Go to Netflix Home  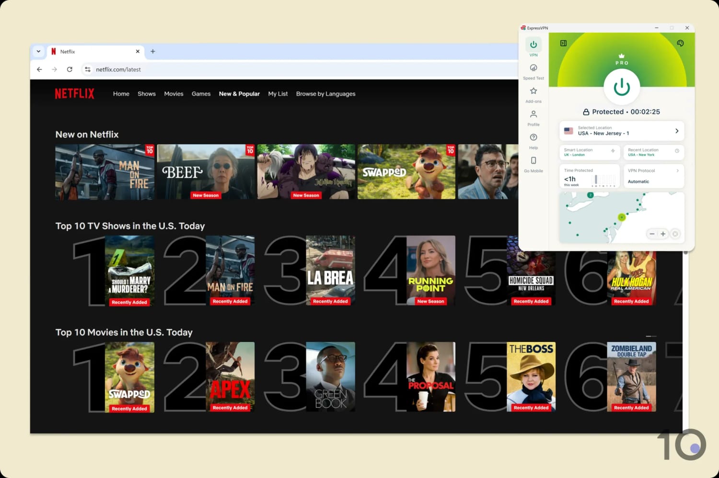pos(121,94)
